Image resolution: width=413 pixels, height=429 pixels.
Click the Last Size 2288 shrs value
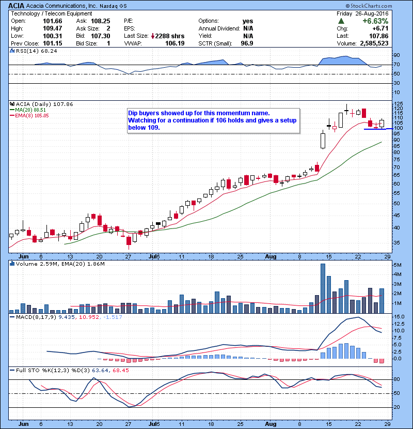[170, 36]
